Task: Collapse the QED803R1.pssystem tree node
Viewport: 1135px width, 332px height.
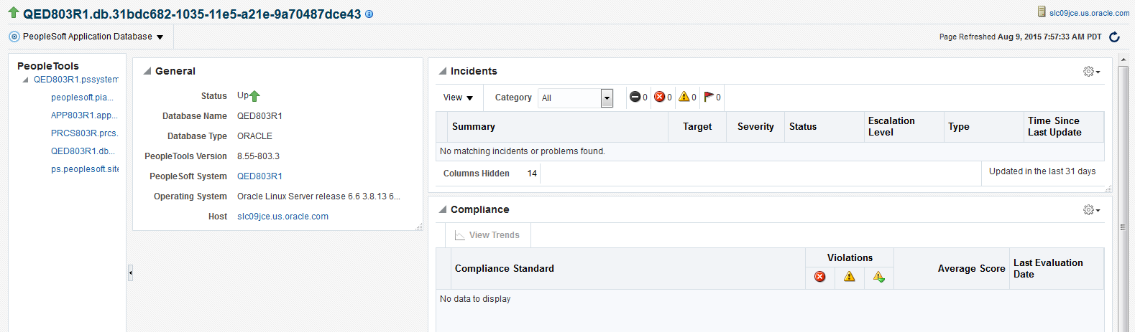Action: coord(26,80)
